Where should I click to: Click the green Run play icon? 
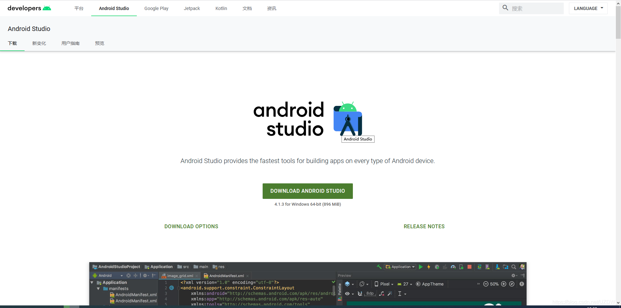coord(421,267)
